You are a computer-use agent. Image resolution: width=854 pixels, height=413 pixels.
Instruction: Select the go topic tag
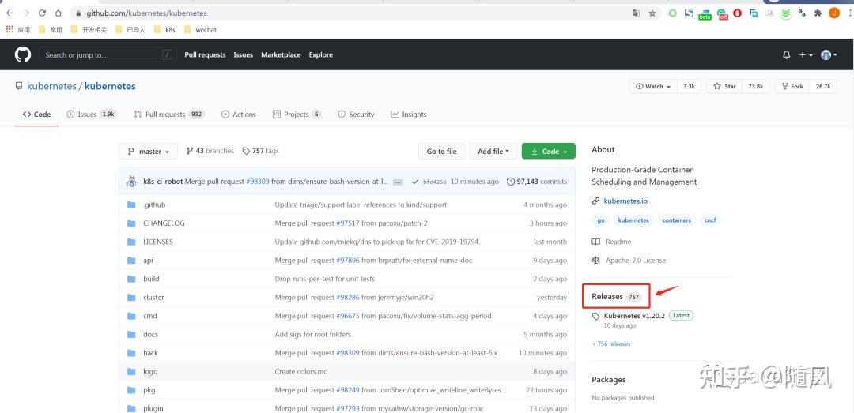coord(601,220)
